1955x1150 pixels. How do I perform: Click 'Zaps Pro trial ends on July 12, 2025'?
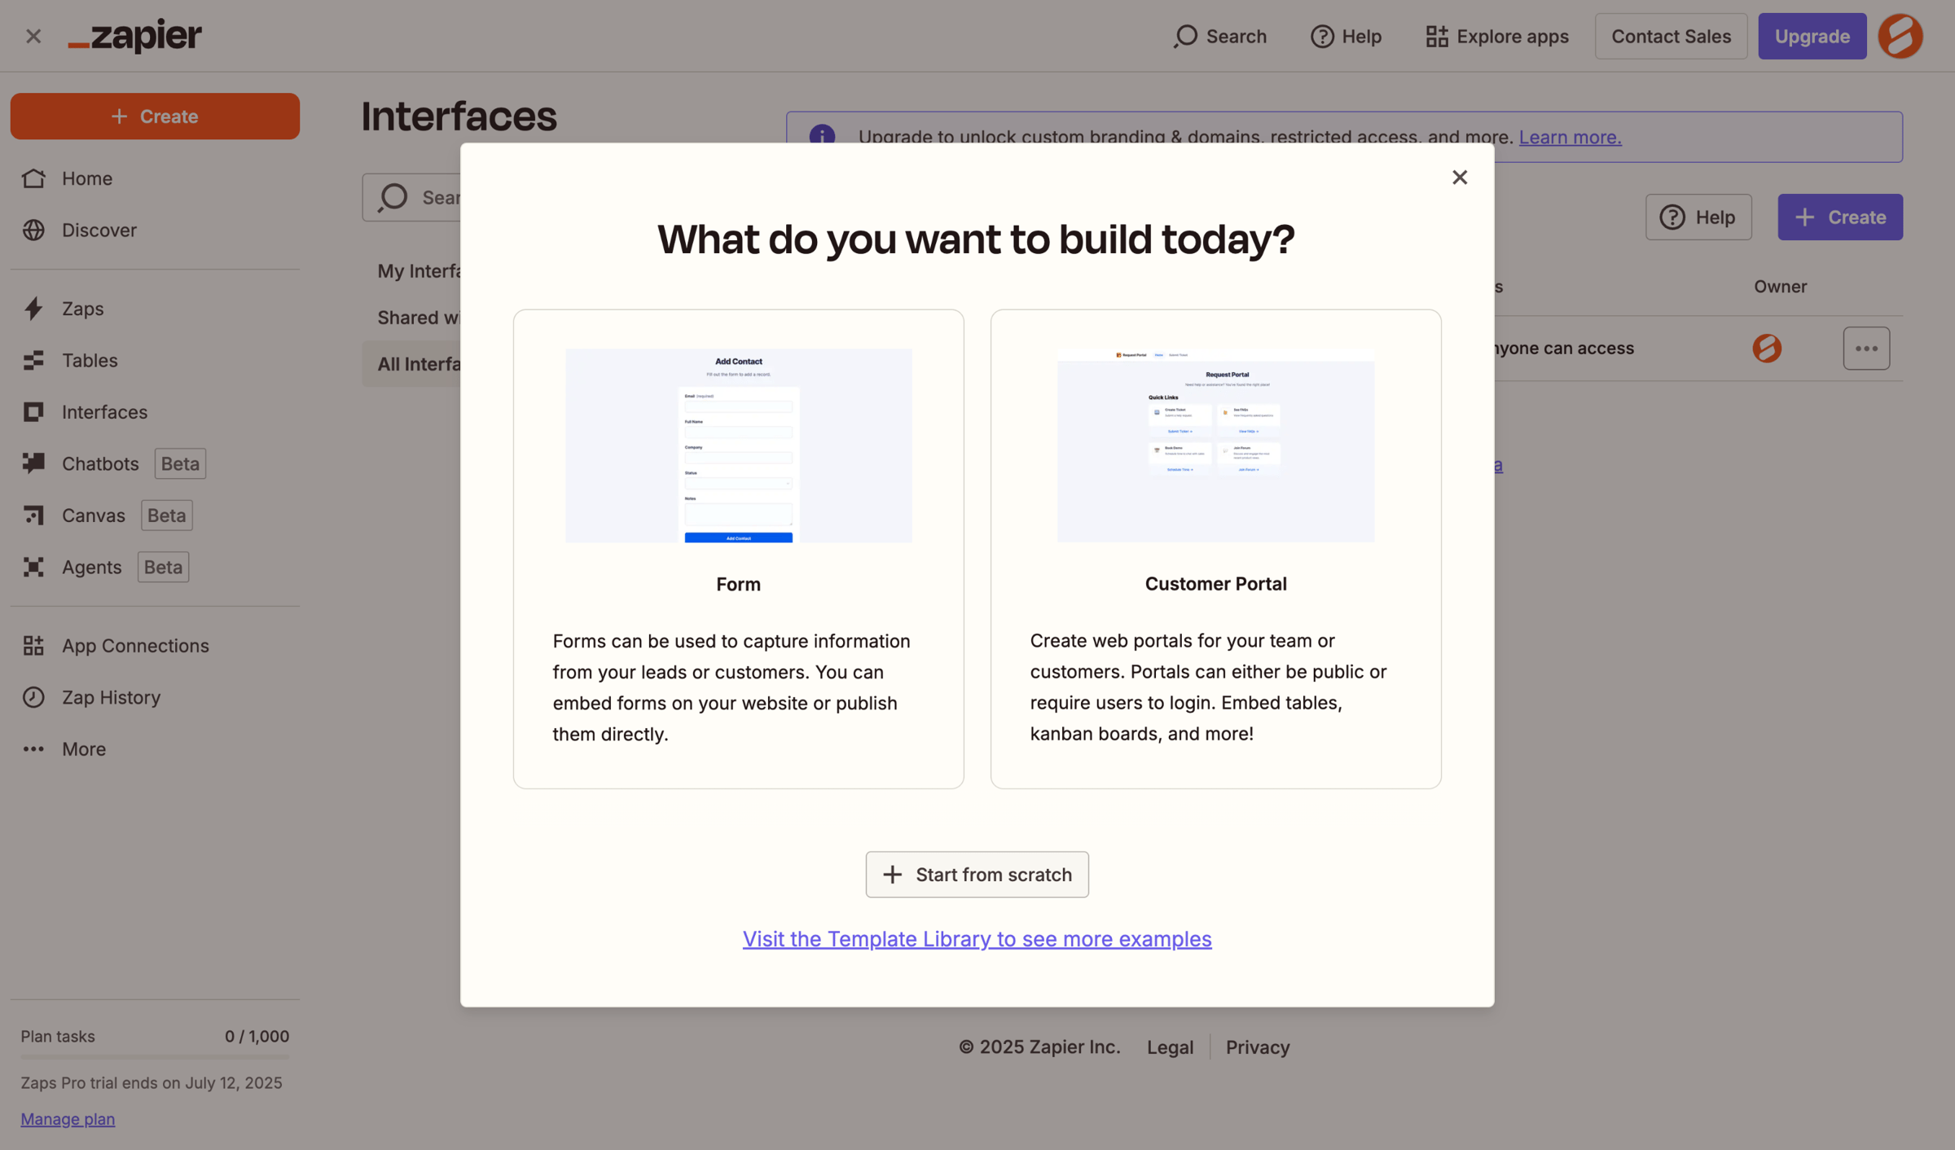[x=151, y=1082]
